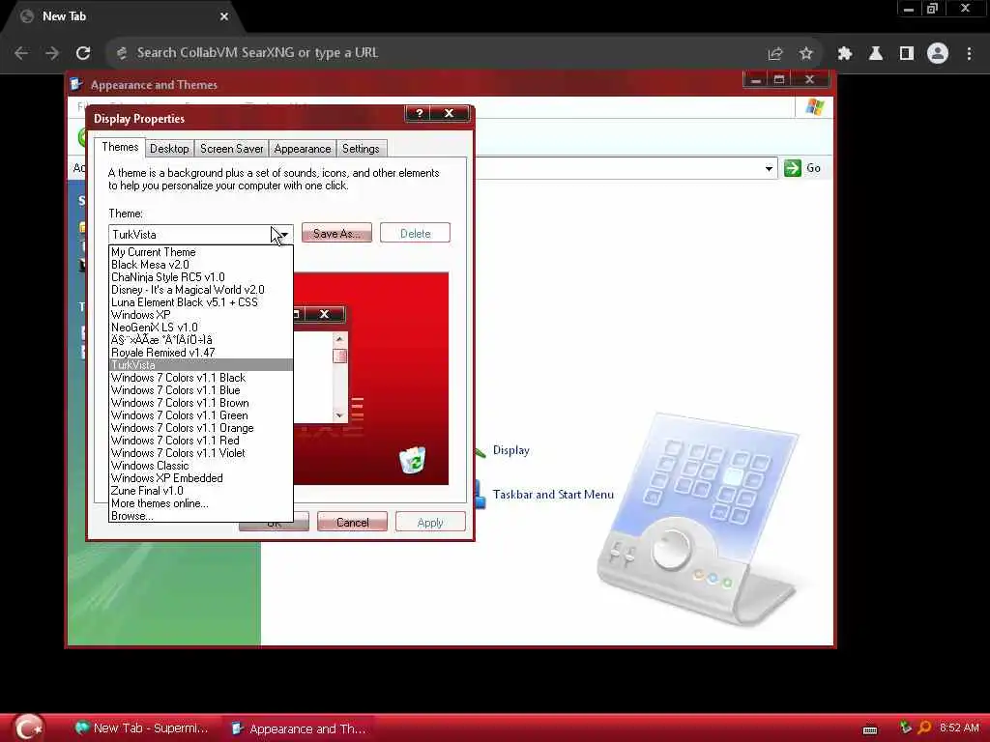Choose Windows 7 Colors v1.1 Red
The width and height of the screenshot is (990, 742).
pyautogui.click(x=201, y=441)
